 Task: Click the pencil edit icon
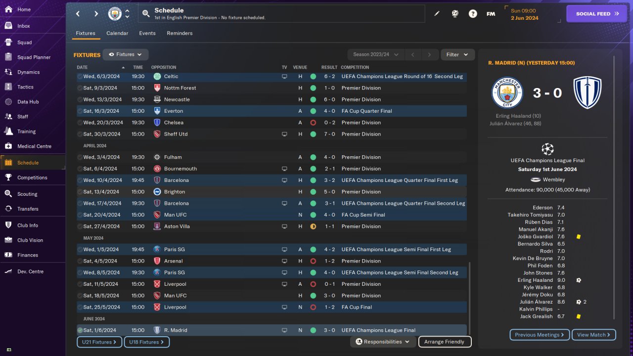437,14
